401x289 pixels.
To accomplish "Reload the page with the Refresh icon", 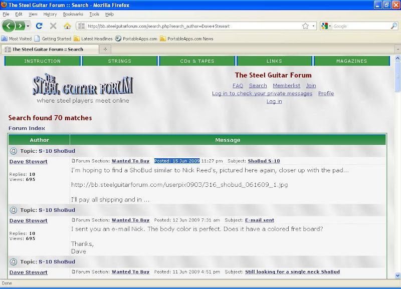I will pos(39,26).
